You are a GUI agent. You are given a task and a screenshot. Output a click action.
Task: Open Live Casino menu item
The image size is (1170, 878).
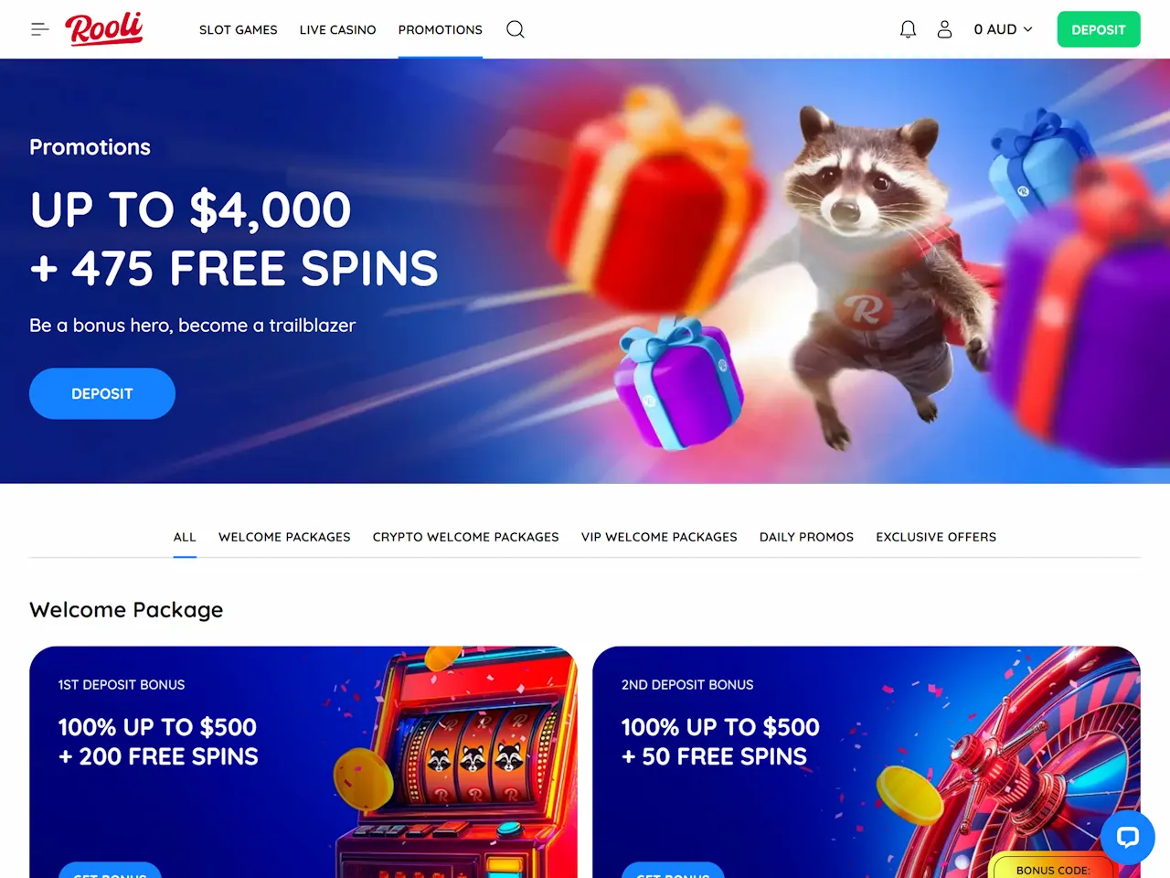pyautogui.click(x=338, y=29)
